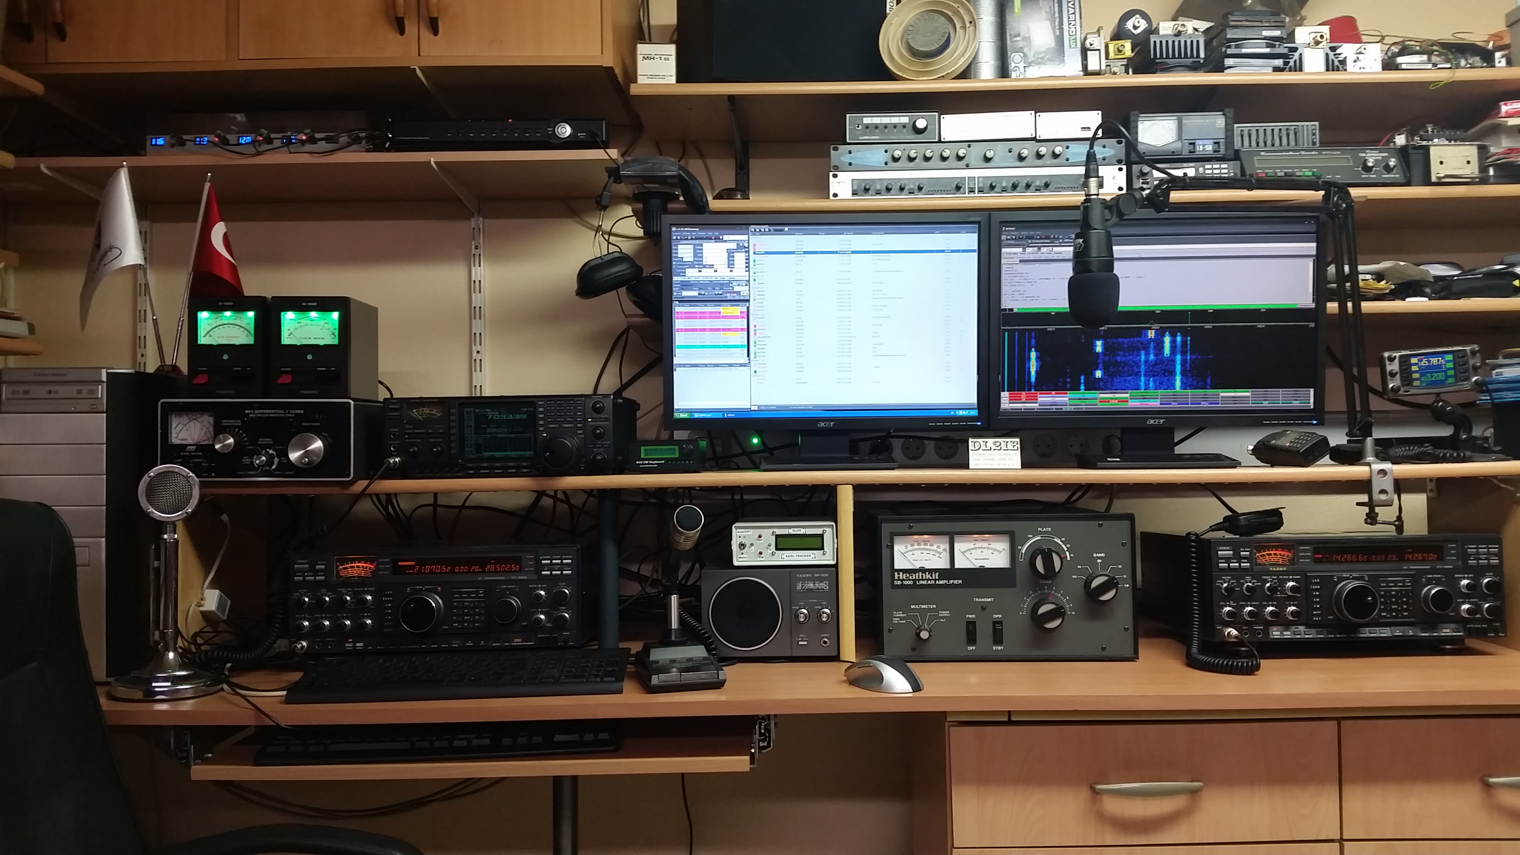Click first toolbar icon in waterfall program

coord(1004,238)
